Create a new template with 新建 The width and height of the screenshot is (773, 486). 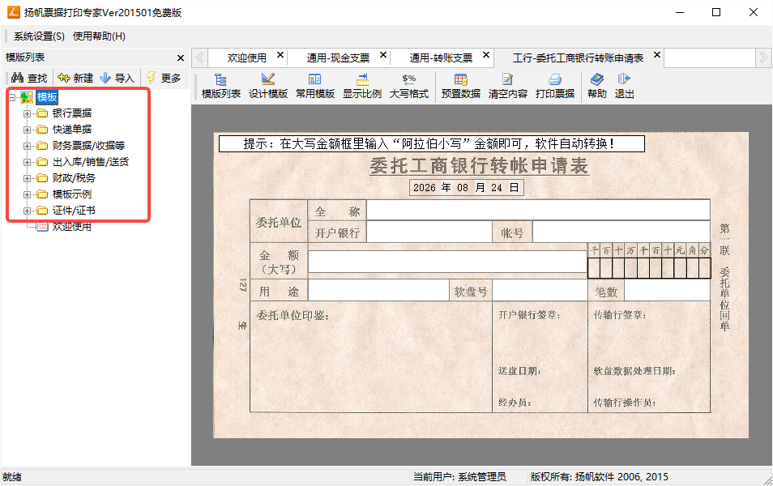click(x=75, y=78)
